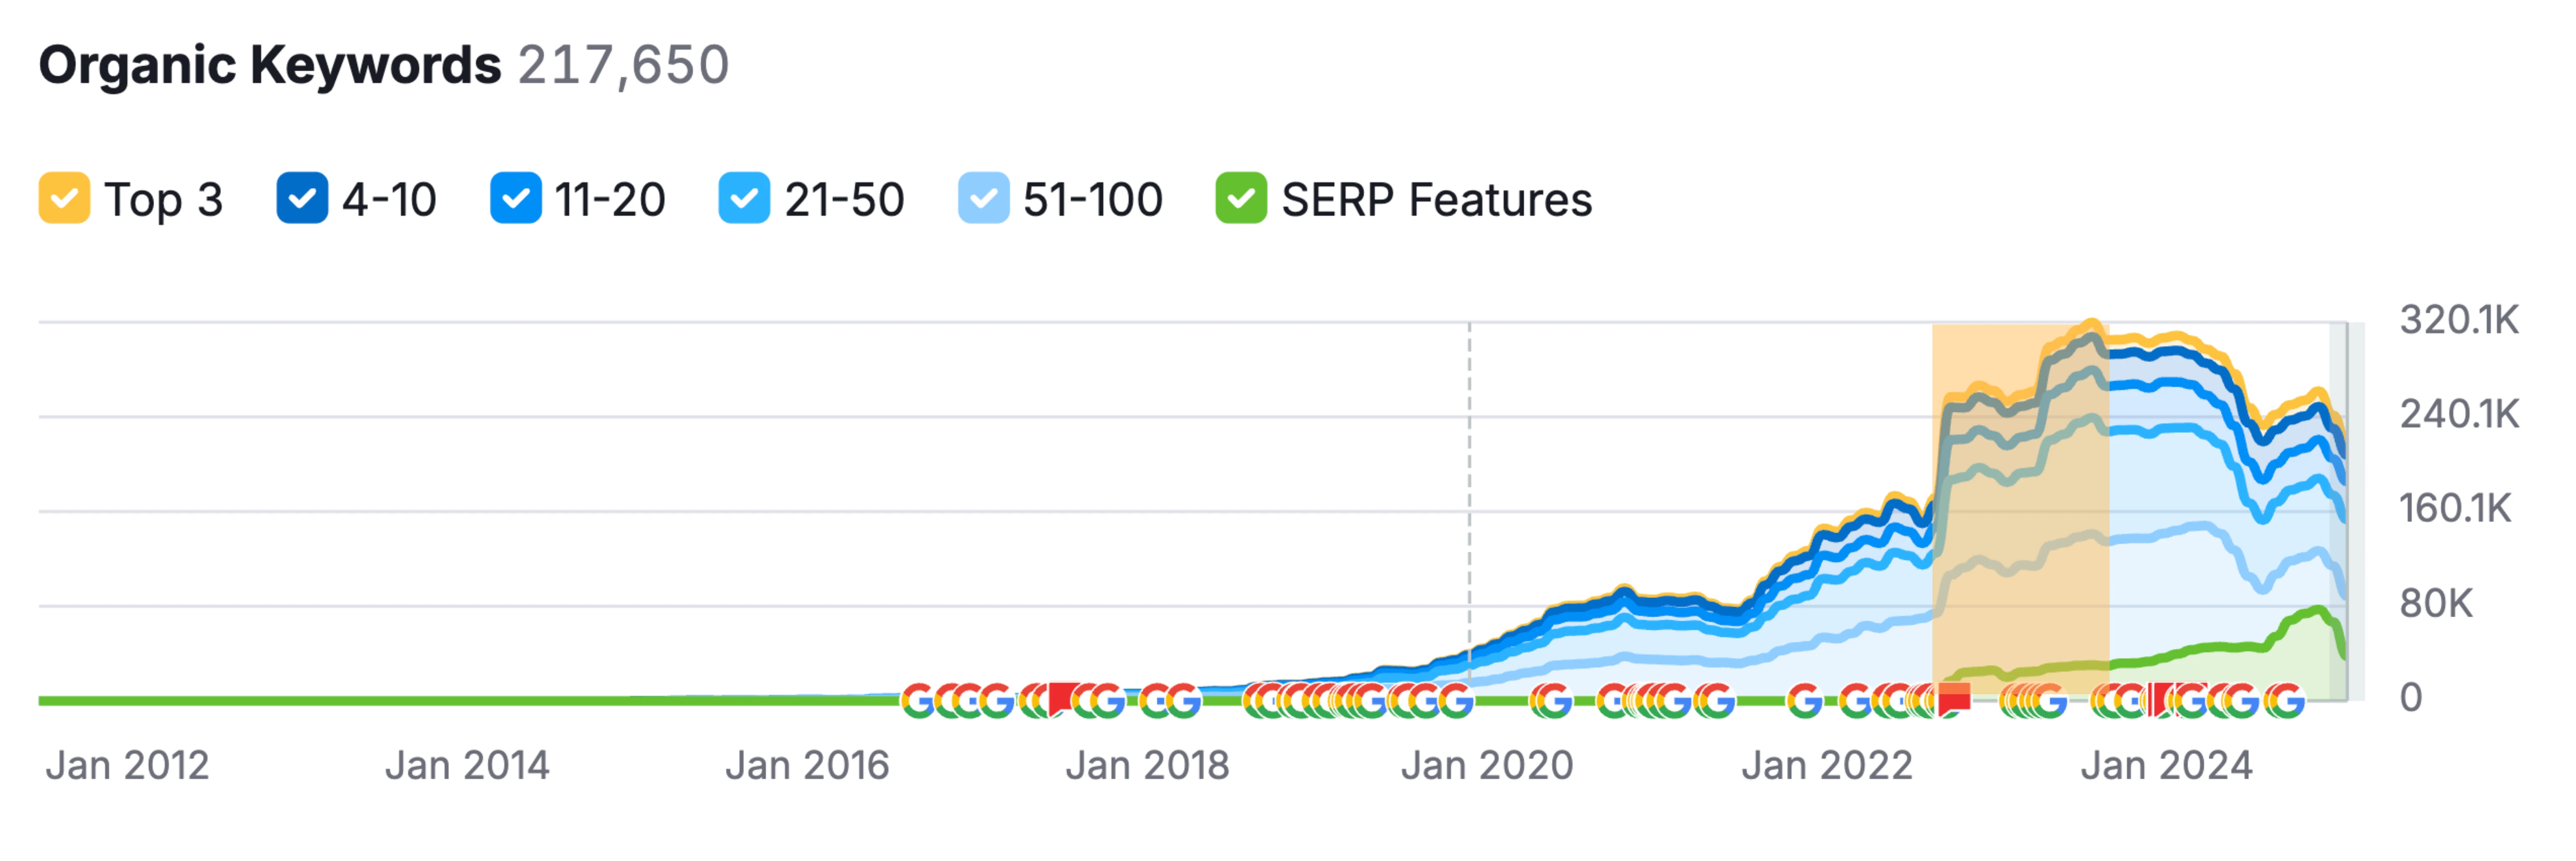Toggle the 21-50 positions checkbox
The width and height of the screenshot is (2576, 861).
coord(744,198)
